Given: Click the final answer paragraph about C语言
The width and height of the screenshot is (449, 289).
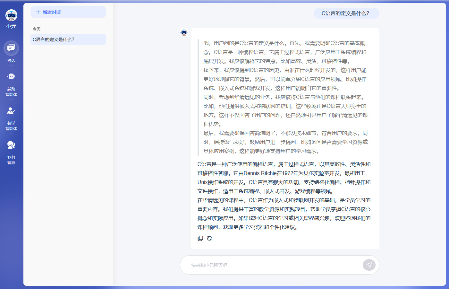Looking at the screenshot, I should point(284,196).
